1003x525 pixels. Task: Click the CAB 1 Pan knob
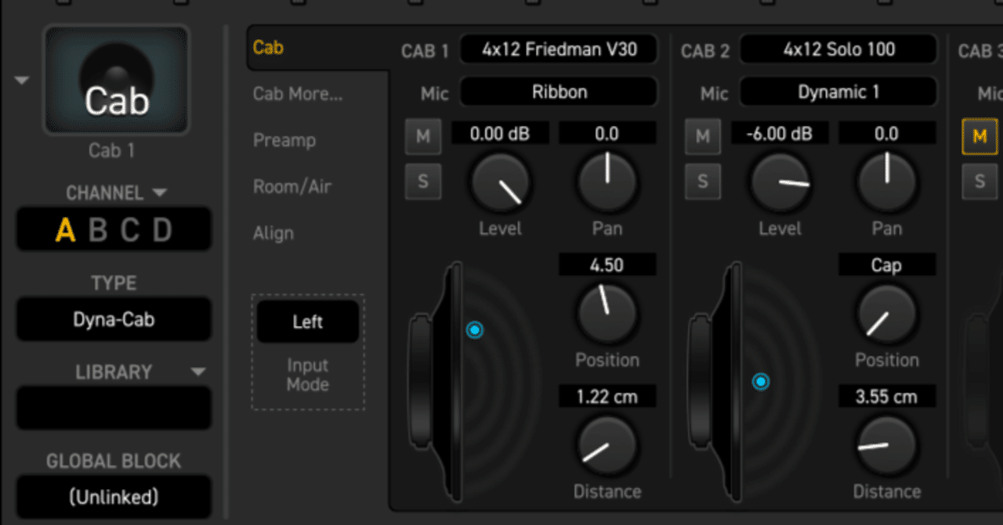click(x=607, y=183)
